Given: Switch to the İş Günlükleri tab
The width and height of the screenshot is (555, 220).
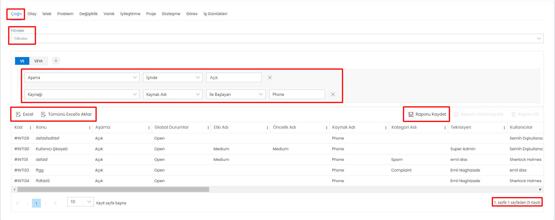Looking at the screenshot, I should pyautogui.click(x=215, y=14).
